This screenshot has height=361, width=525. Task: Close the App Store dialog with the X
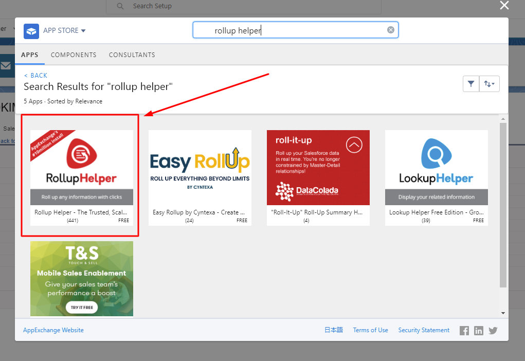[504, 5]
